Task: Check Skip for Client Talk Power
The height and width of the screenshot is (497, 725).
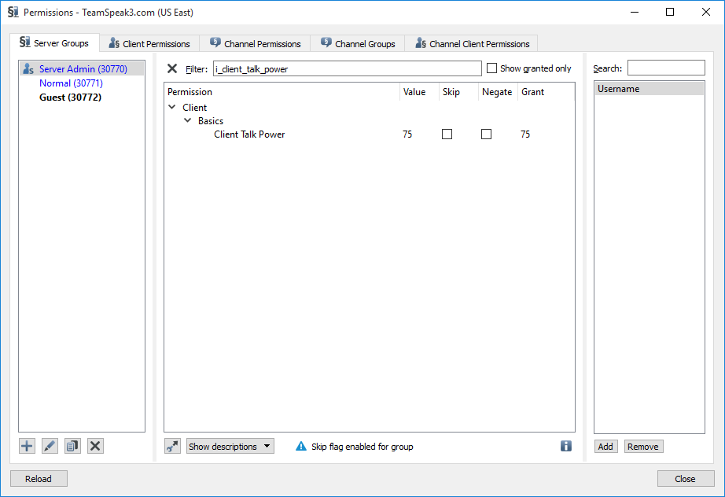Action: 447,134
